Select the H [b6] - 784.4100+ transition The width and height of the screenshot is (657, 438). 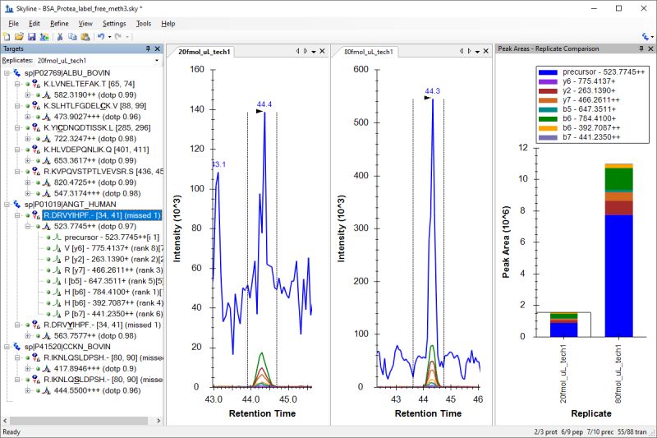coord(113,293)
